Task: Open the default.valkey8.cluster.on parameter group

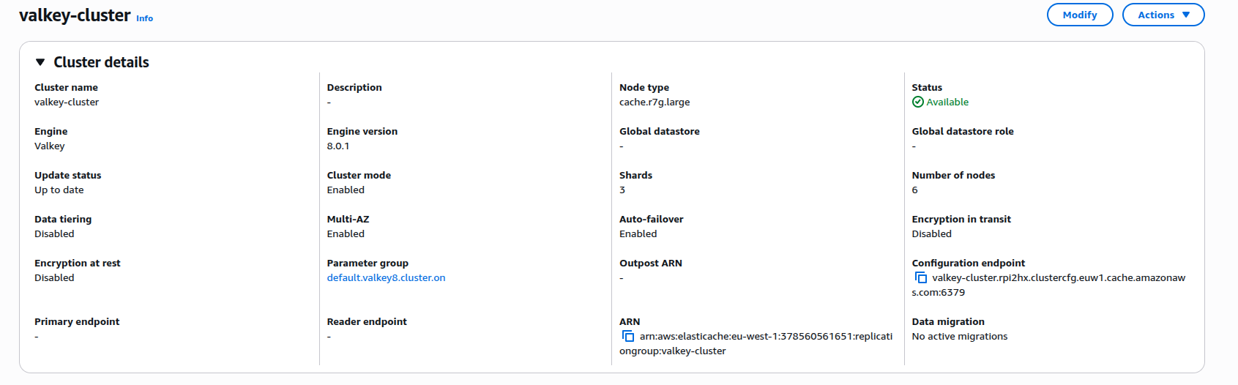Action: coord(386,278)
